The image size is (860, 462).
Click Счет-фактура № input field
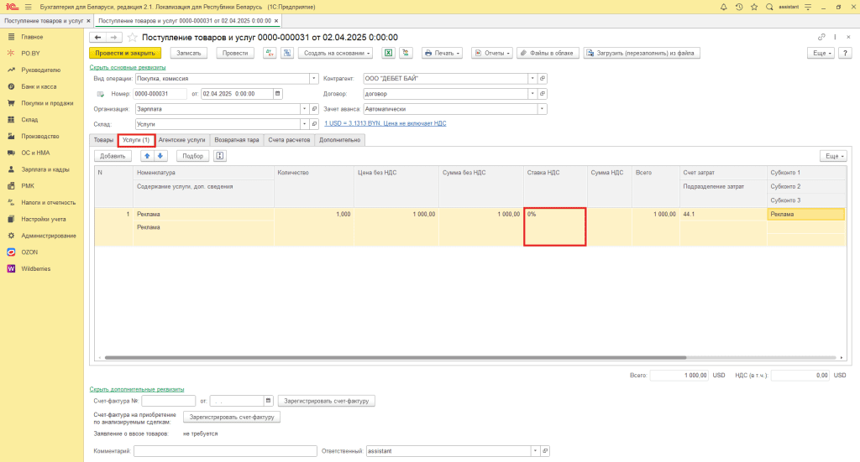pos(168,401)
